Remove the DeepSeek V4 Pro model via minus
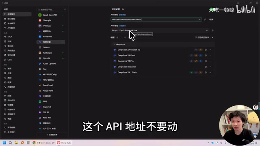This screenshot has width=260, height=146. click(210, 61)
